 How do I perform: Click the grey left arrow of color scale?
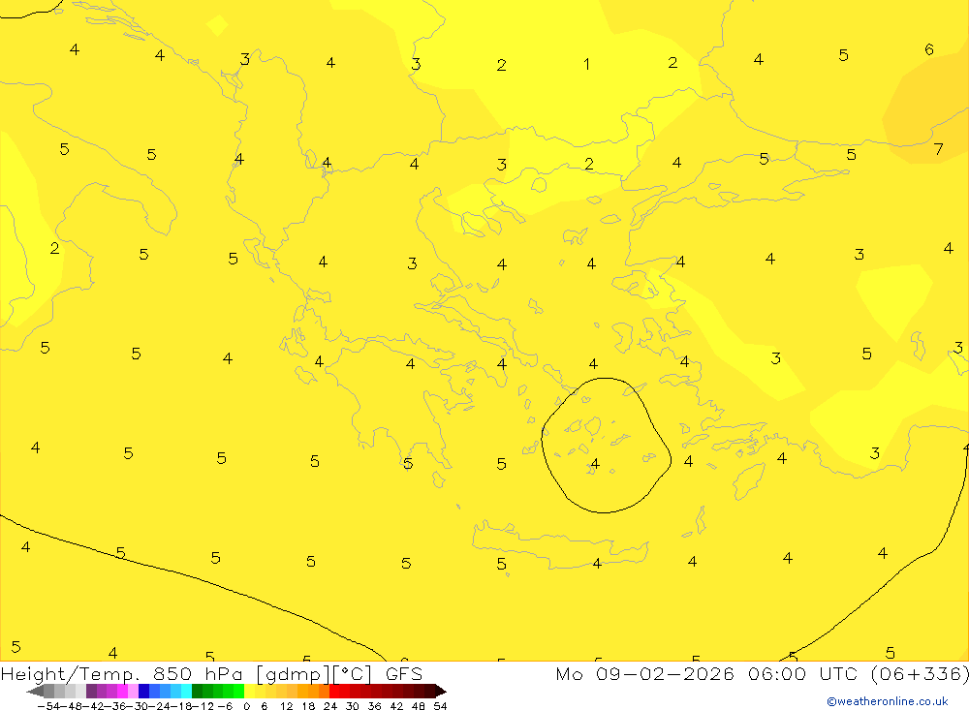[35, 692]
